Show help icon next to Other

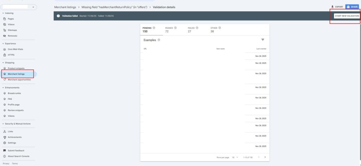coord(220,28)
